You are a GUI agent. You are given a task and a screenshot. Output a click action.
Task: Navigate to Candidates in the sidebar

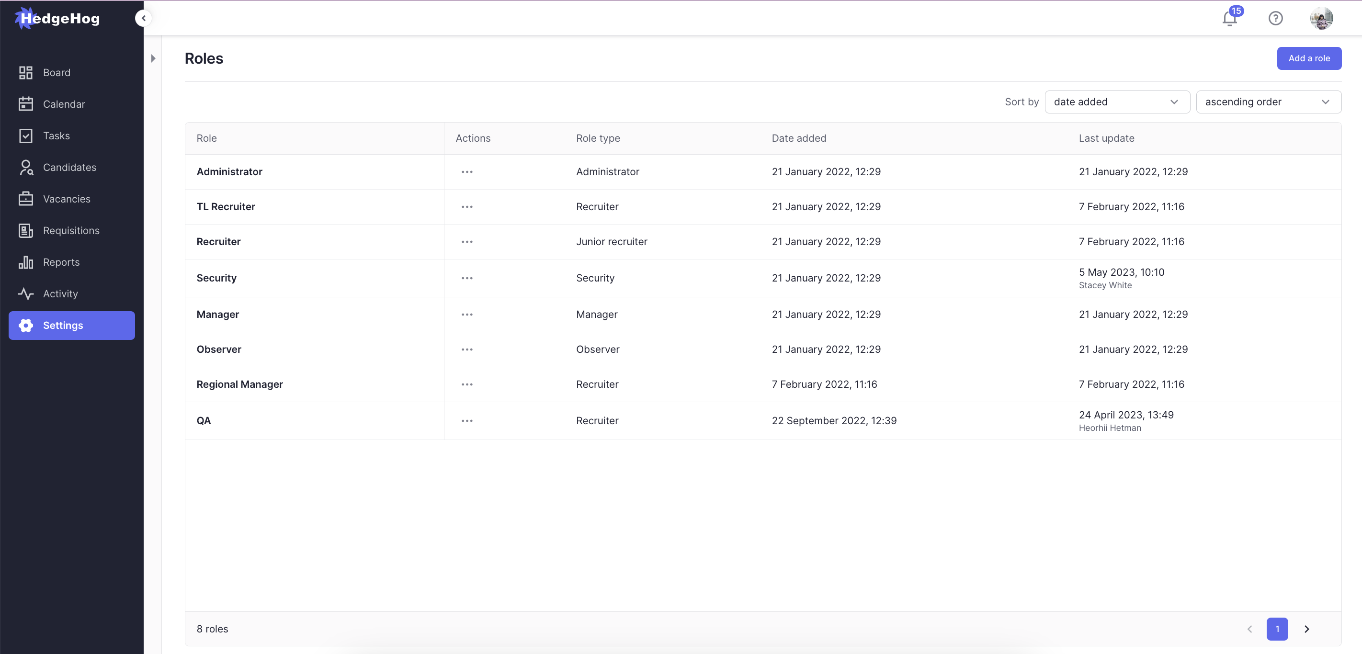[69, 167]
